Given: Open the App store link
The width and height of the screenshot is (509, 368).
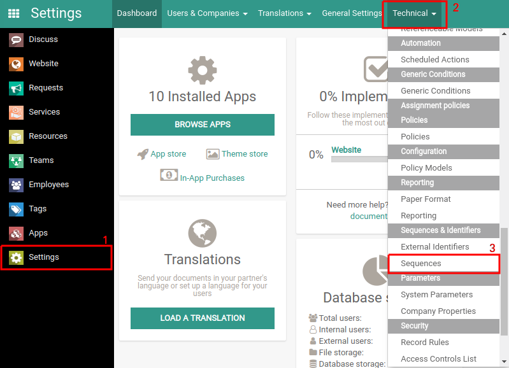Looking at the screenshot, I should click(x=168, y=154).
